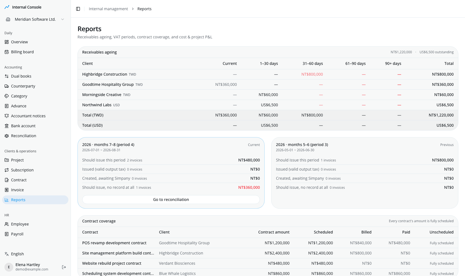Click the Meridian Software building icon
Screen dimensions: 465x276
click(8, 19)
